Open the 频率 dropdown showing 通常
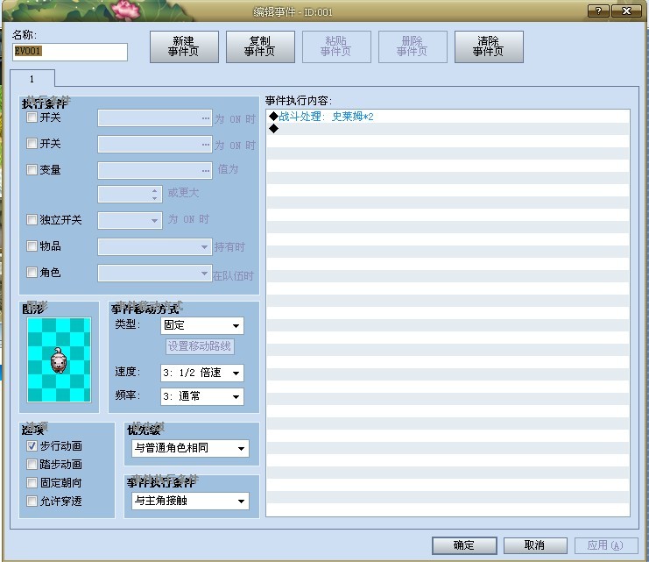This screenshot has height=562, width=649. click(202, 396)
